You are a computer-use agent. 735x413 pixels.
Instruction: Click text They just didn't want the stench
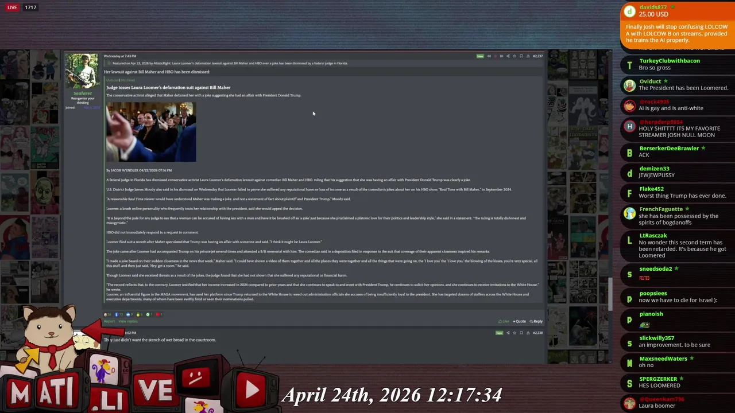160,340
